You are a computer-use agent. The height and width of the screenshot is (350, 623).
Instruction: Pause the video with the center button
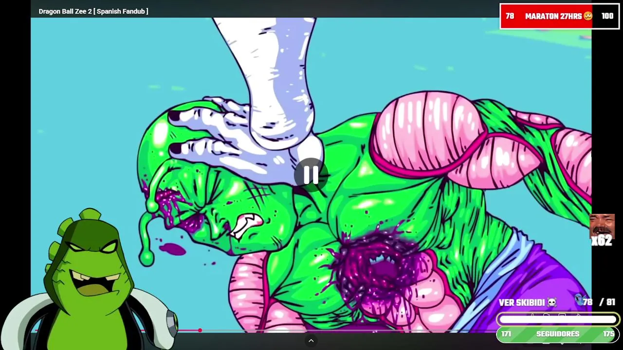(311, 175)
